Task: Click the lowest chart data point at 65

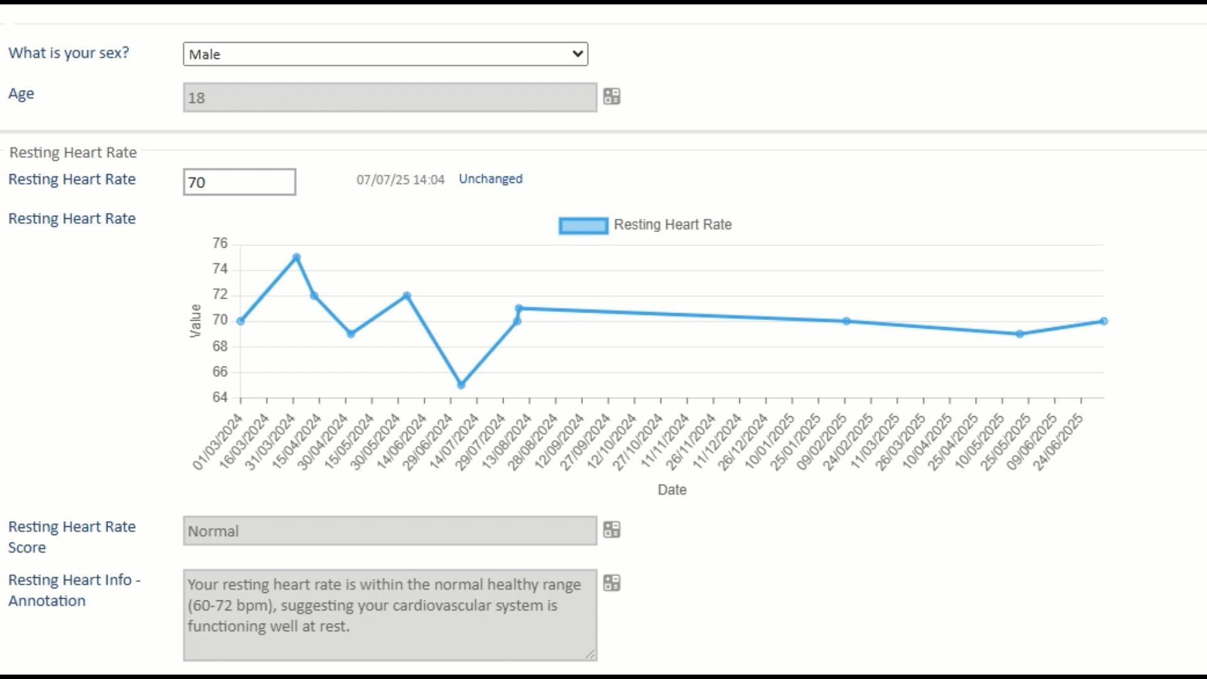Action: coord(461,385)
